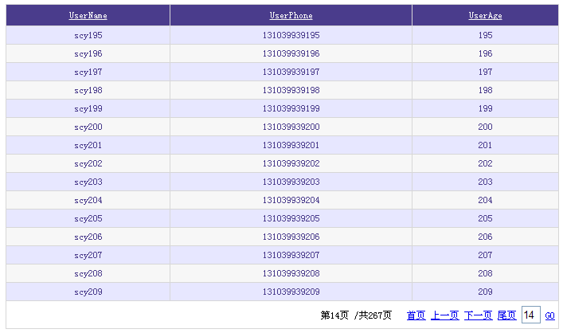Click the scy208 username cell
563x333 pixels.
click(88, 273)
